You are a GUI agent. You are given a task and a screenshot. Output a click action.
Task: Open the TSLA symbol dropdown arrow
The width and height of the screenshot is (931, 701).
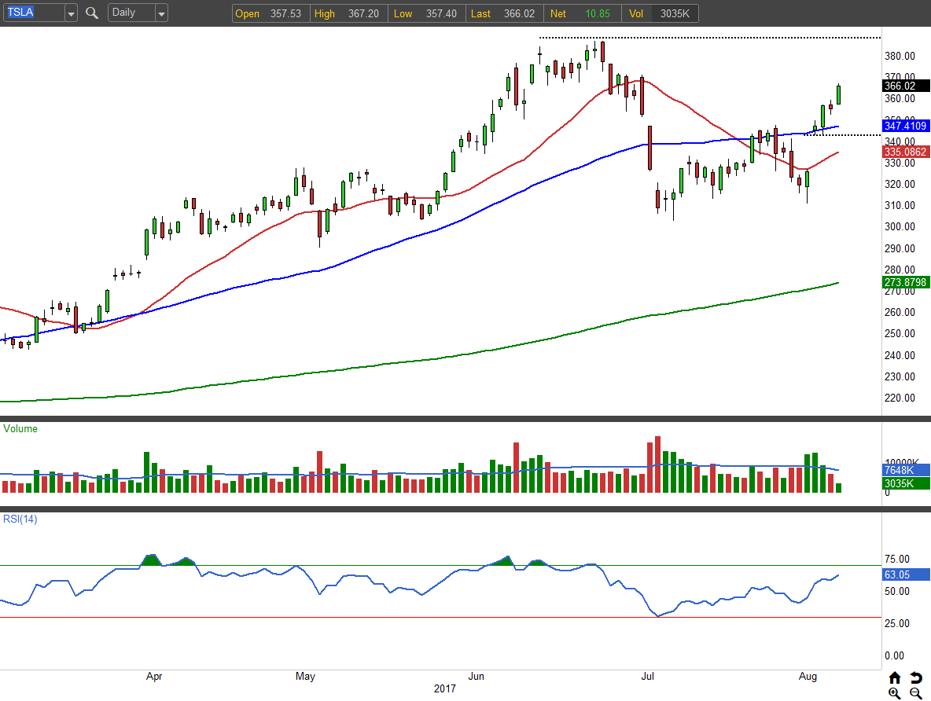(71, 13)
